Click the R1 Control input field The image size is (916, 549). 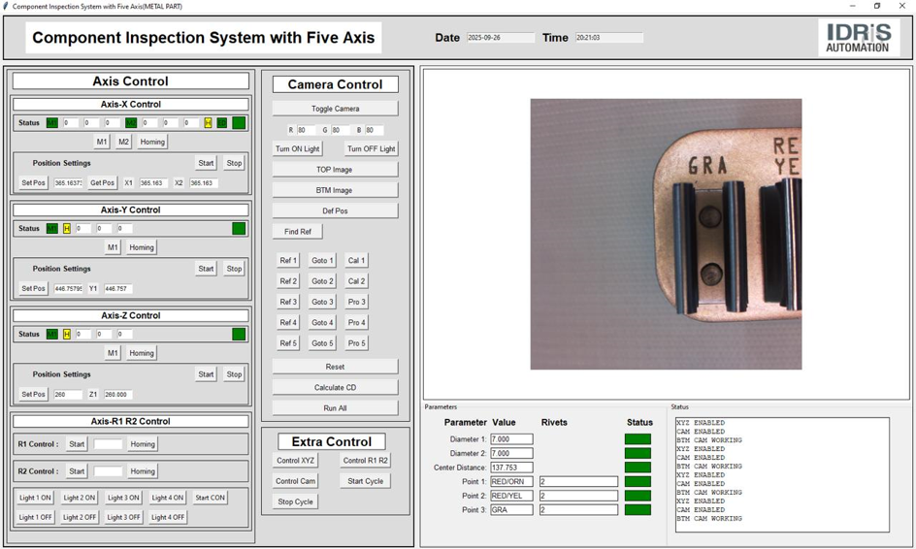(108, 444)
